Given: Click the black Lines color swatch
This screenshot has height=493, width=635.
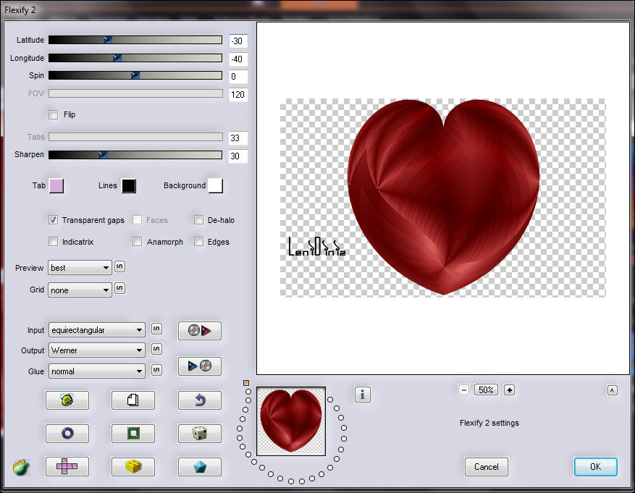Looking at the screenshot, I should click(x=128, y=186).
